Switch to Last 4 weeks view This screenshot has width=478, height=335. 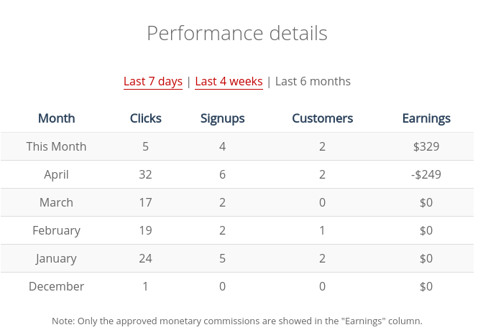point(229,81)
